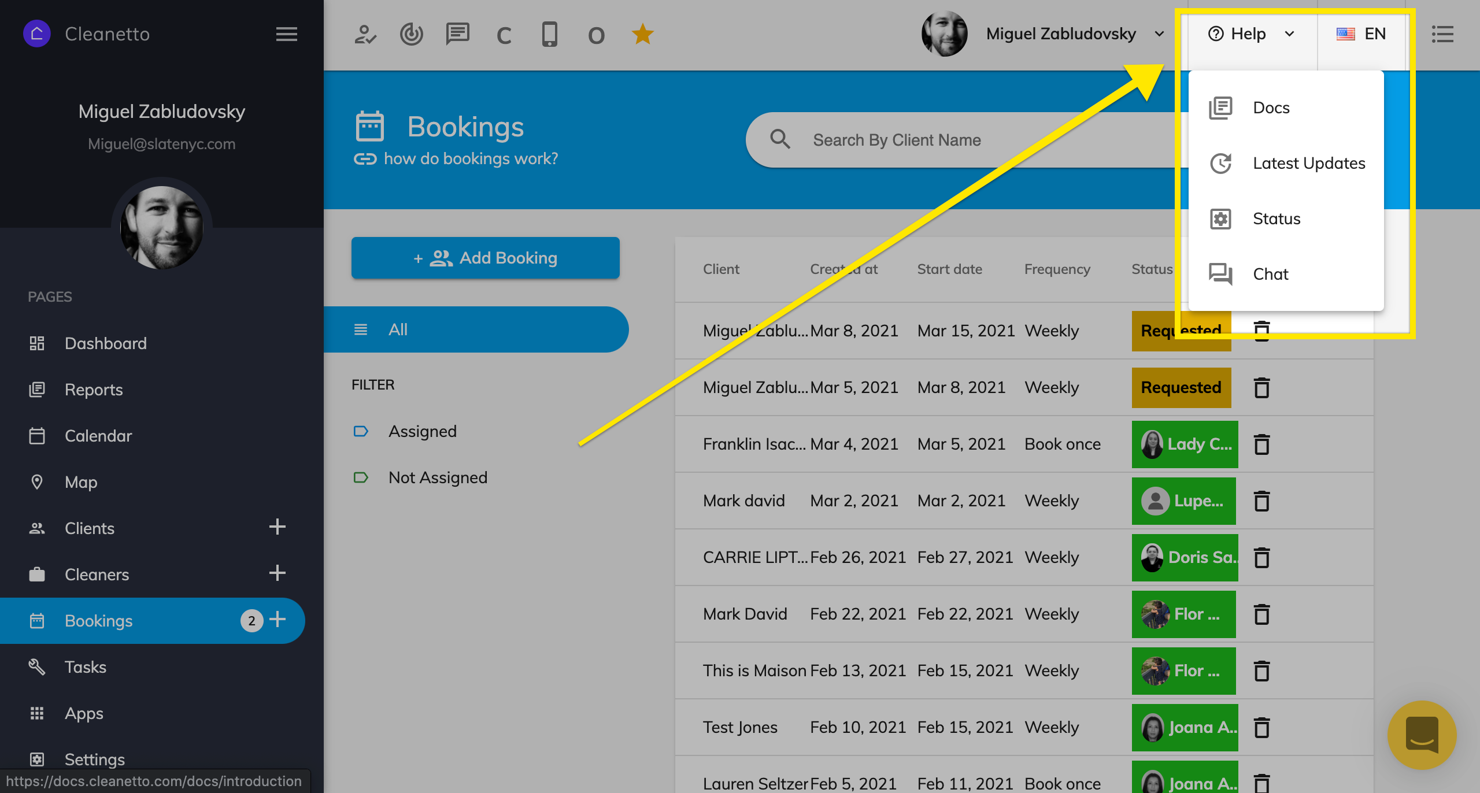The image size is (1480, 793).
Task: Click the mobile phone icon in toolbar
Action: [549, 35]
